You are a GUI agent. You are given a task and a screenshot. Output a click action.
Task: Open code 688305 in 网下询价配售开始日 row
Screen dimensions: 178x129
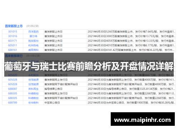(12, 98)
